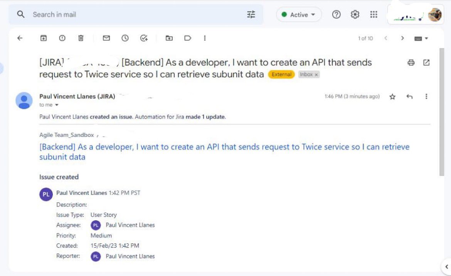Click the External tag badge
Viewport: 451px width, 276px height.
pyautogui.click(x=281, y=75)
